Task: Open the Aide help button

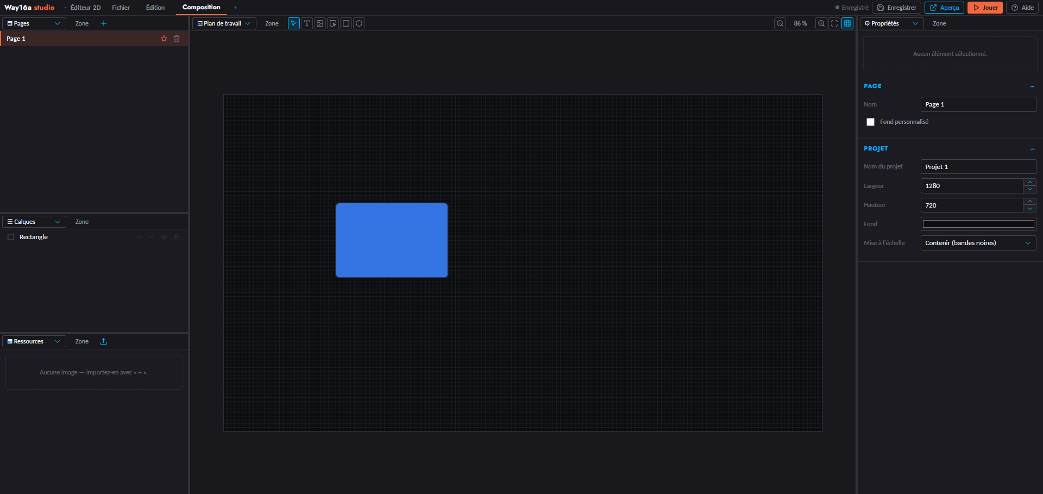Action: click(x=1022, y=8)
